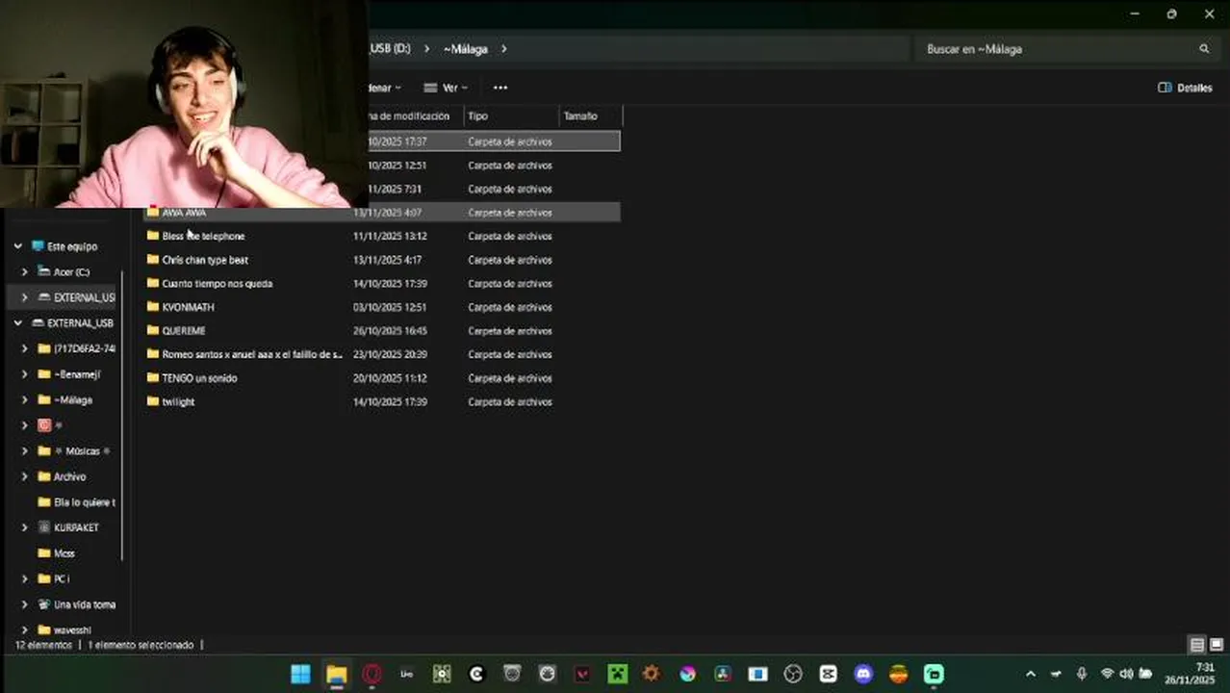Open Discord from the taskbar

pos(863,674)
